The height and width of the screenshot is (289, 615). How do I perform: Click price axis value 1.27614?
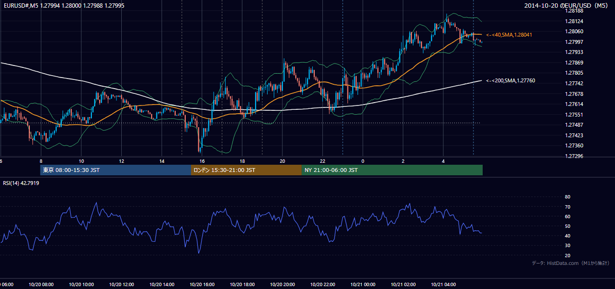[574, 104]
